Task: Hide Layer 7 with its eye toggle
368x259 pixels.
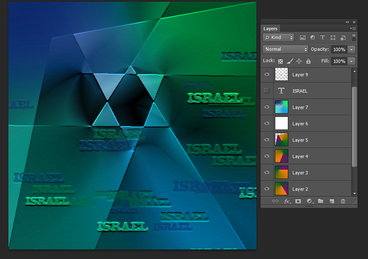Action: [267, 107]
